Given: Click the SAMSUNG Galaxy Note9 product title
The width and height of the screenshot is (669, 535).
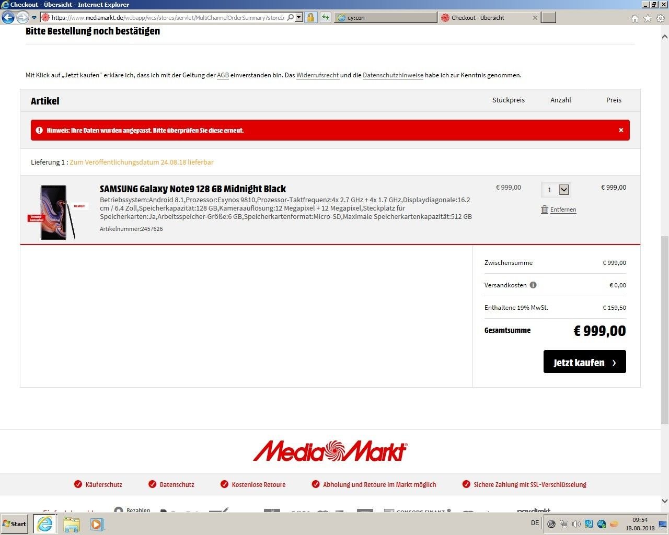Looking at the screenshot, I should coord(193,189).
